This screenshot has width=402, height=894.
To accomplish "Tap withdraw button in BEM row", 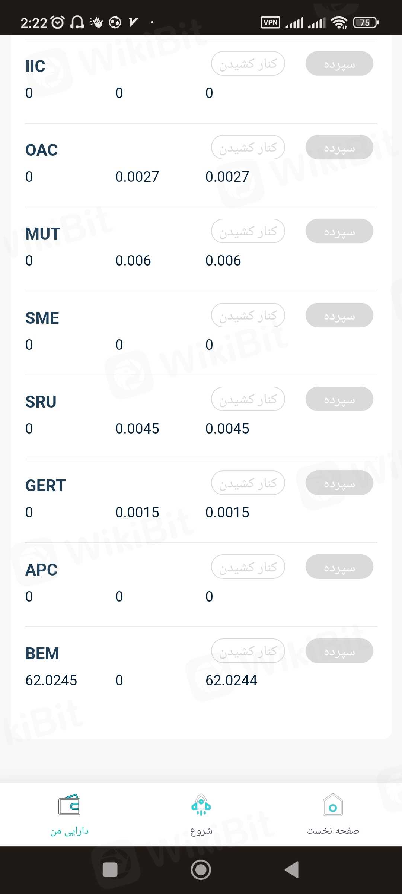I will [248, 651].
